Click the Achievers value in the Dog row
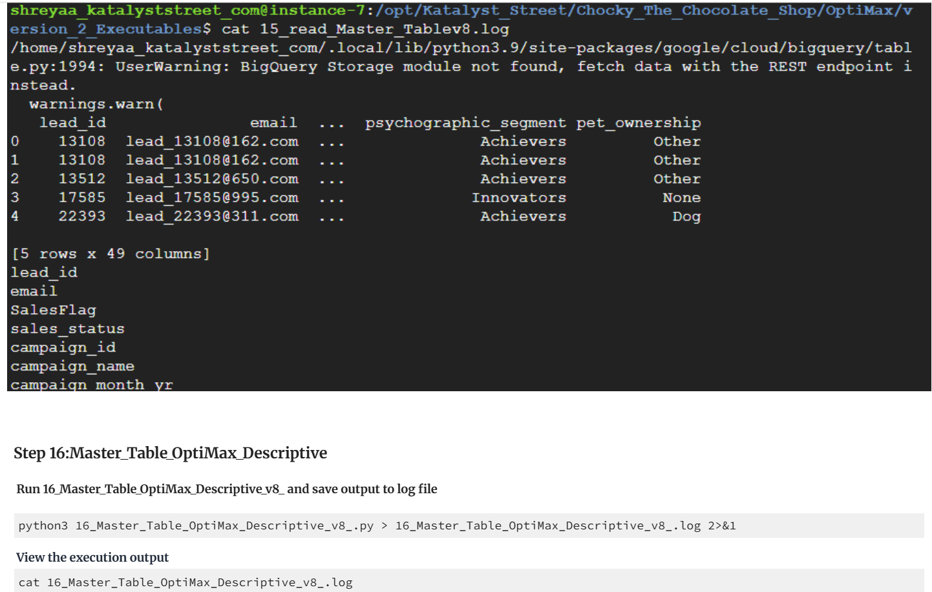Viewport: 932px width, 592px height. coord(524,216)
